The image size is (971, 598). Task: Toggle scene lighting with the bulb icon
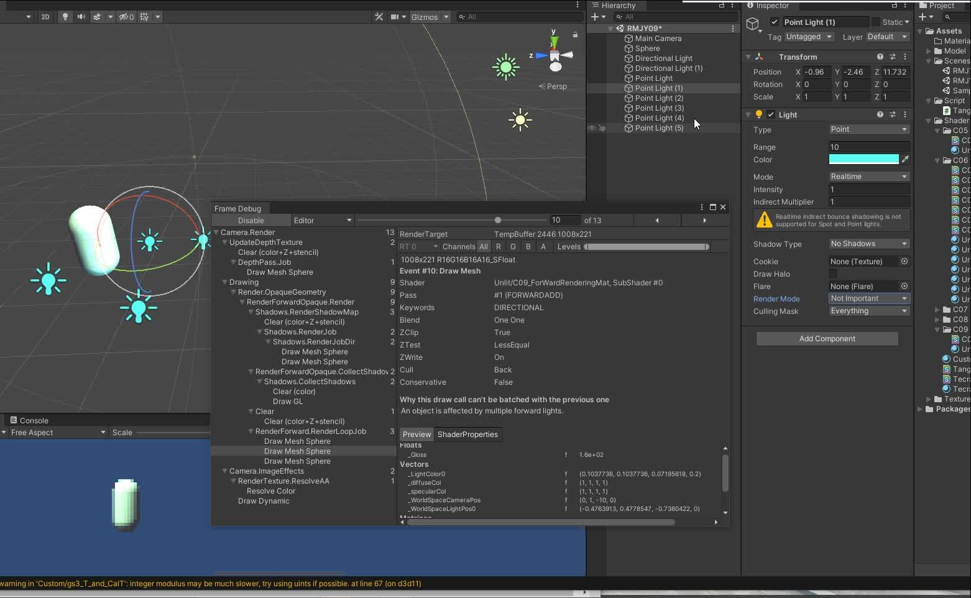[x=65, y=17]
